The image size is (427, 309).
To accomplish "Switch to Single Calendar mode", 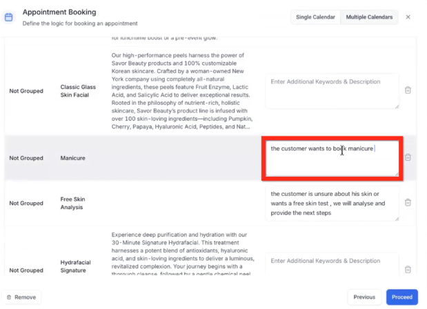I will click(315, 17).
